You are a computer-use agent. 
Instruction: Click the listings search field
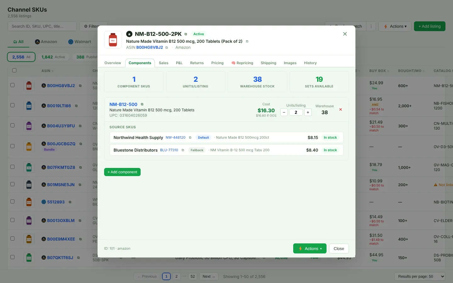[42, 26]
